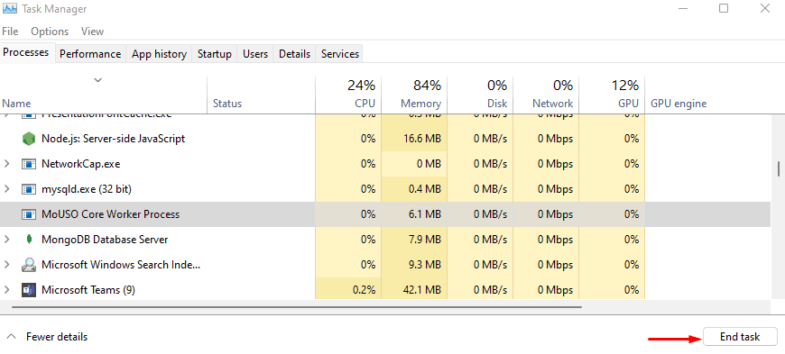Switch to the Details tab

click(295, 54)
